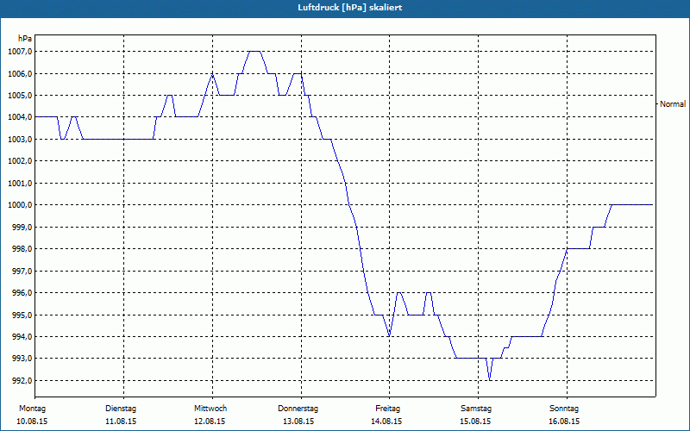Select the 'Samstag' day label

[476, 409]
